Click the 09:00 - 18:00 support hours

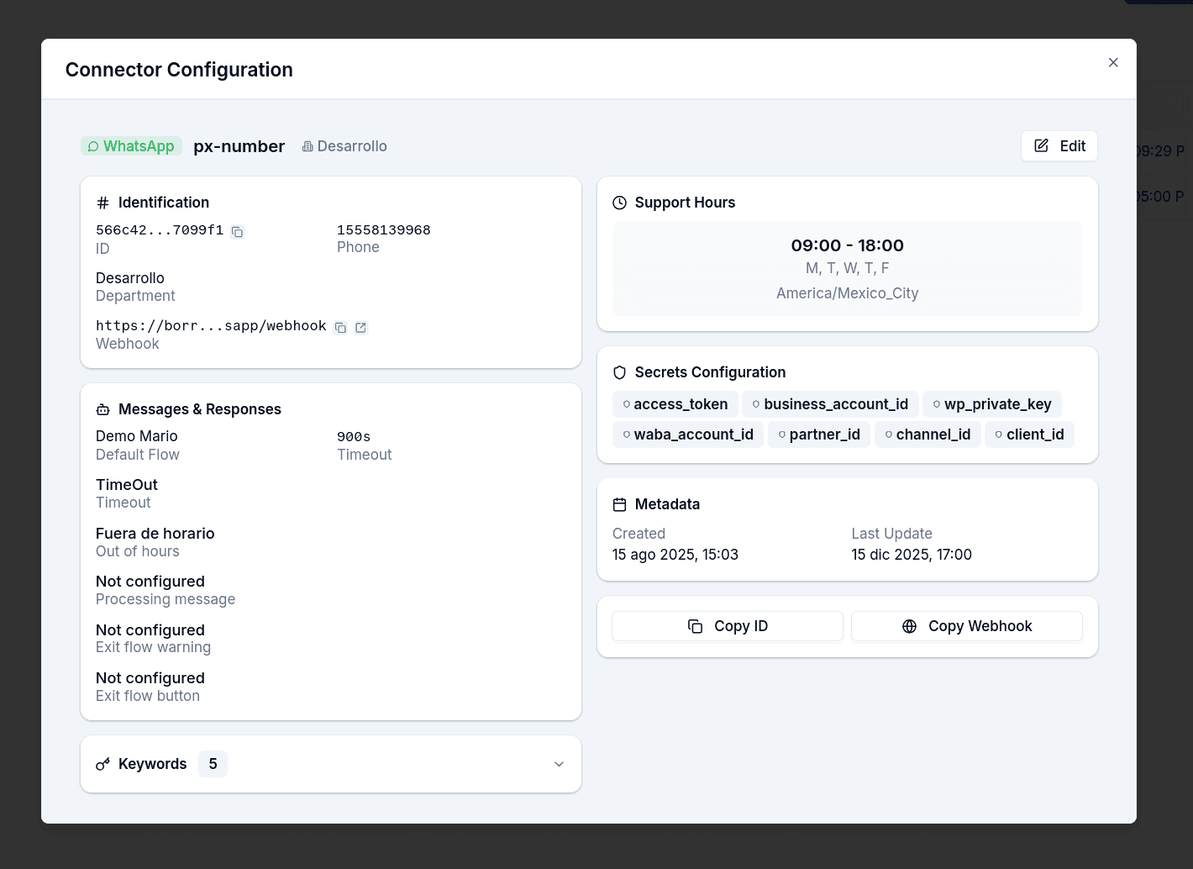848,245
